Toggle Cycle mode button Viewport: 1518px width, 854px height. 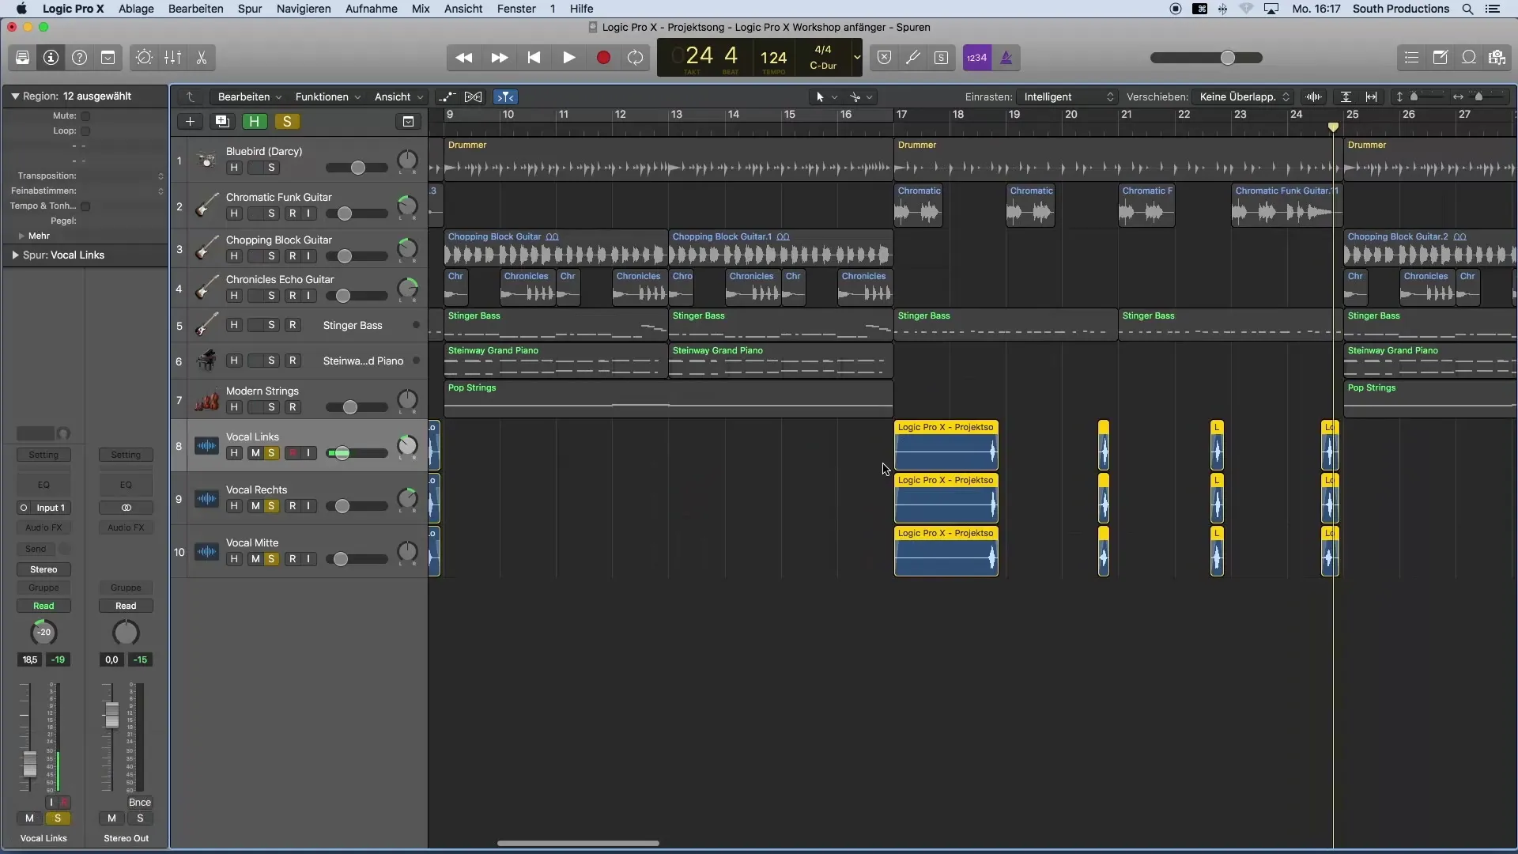(x=635, y=58)
